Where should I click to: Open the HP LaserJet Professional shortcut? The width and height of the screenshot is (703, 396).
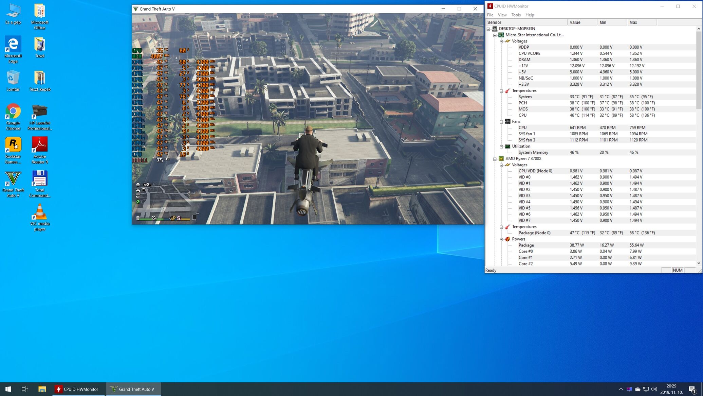[40, 117]
